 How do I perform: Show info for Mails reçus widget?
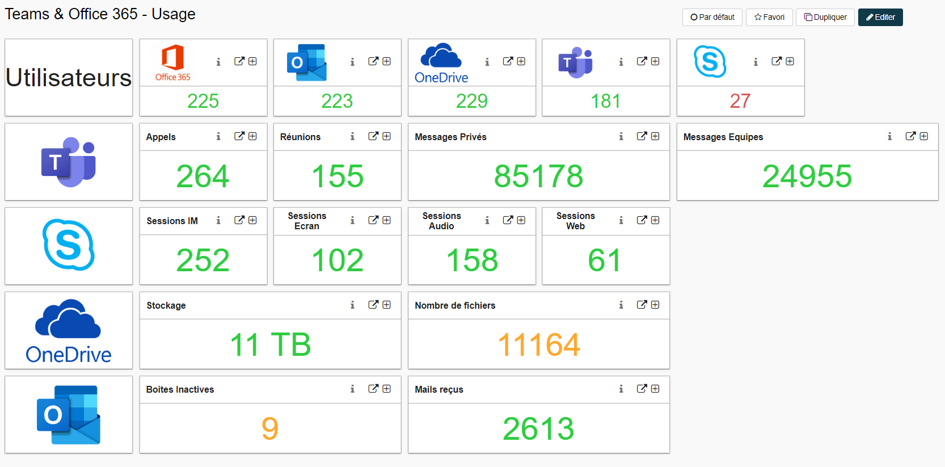tap(621, 389)
